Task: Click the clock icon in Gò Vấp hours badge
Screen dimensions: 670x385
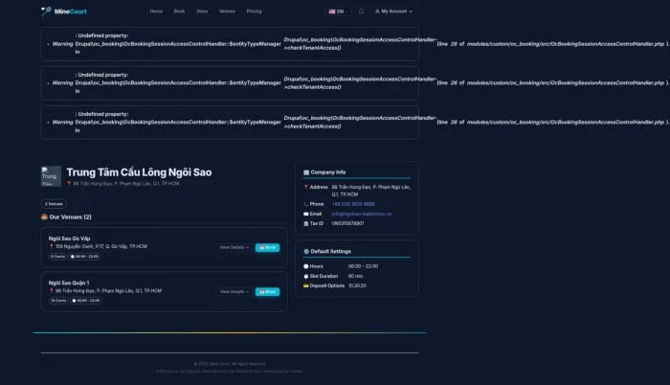Action: 73,257
